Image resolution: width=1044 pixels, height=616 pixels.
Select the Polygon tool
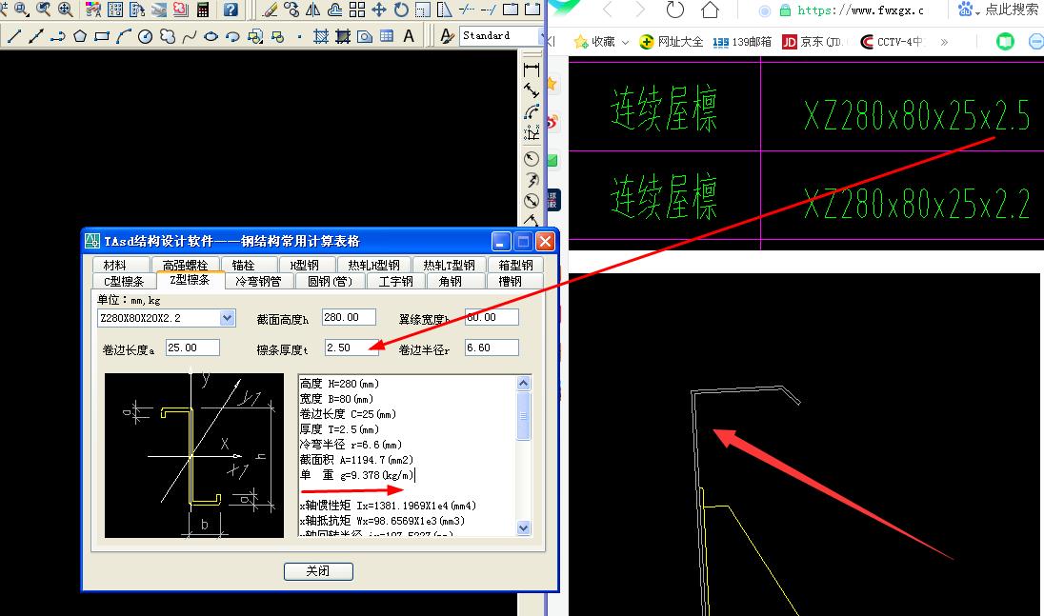[x=80, y=36]
